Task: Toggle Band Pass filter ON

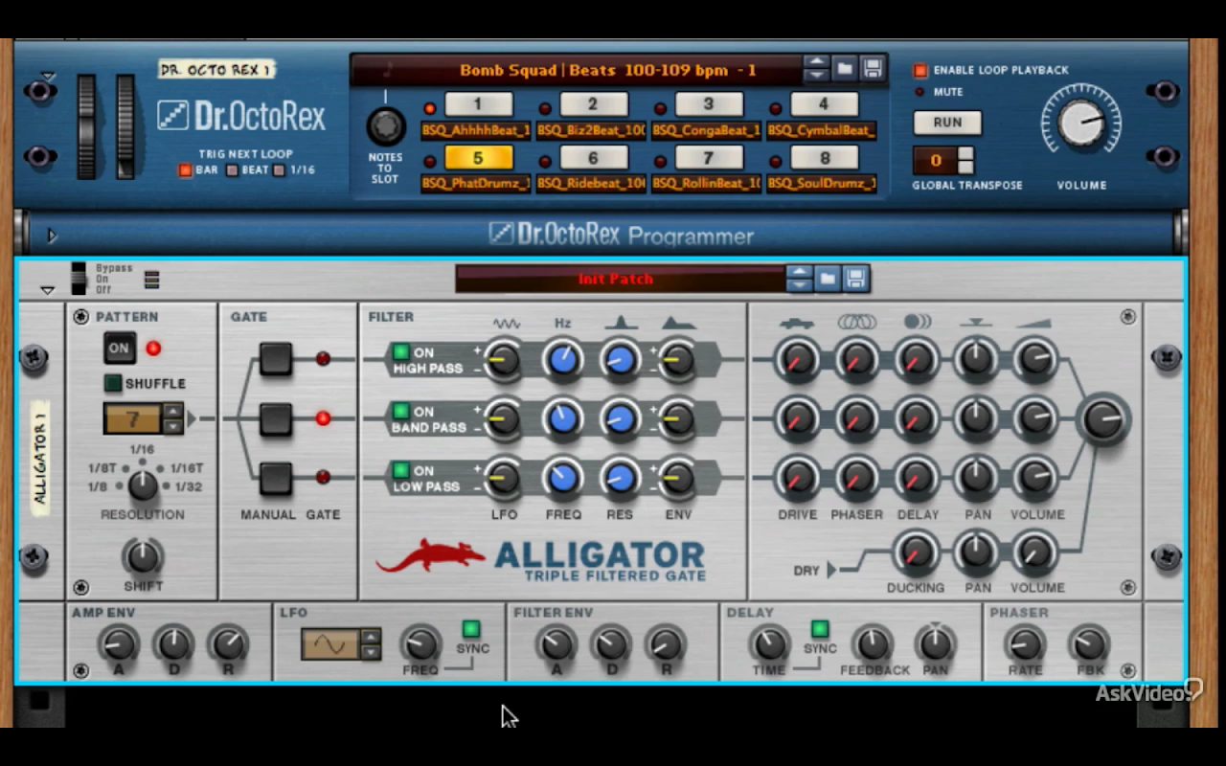Action: coord(400,412)
